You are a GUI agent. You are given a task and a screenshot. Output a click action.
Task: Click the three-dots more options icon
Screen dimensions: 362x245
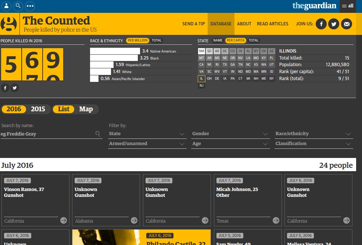(x=30, y=6)
